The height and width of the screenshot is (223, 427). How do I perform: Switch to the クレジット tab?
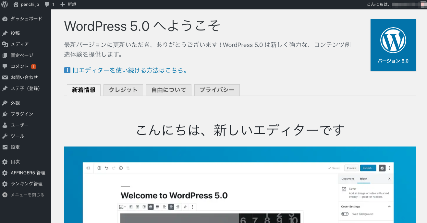click(123, 90)
